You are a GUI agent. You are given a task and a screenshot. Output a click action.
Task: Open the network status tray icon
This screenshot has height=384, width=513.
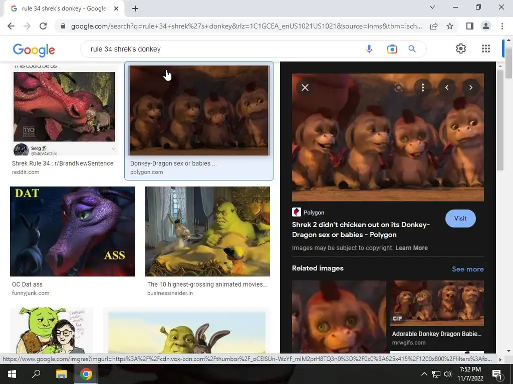tap(436, 374)
